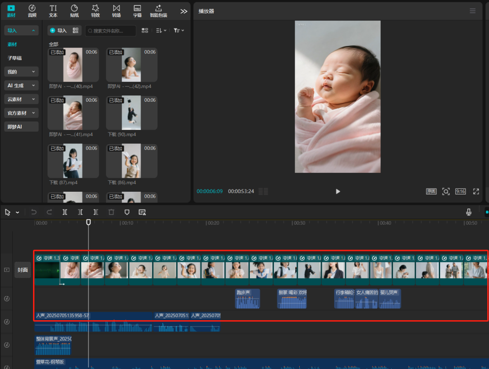
Task: Split the clip at the playhead
Action: click(65, 212)
